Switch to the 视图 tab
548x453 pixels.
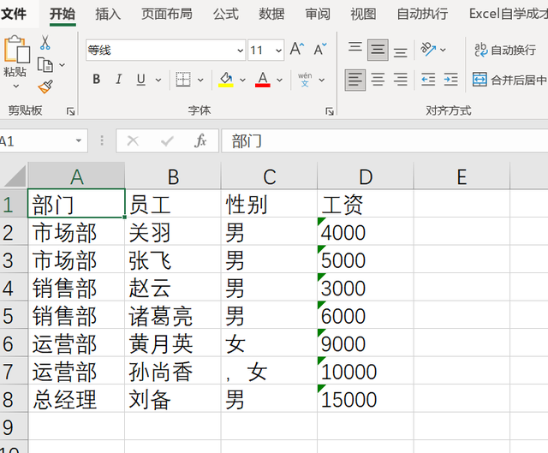click(363, 14)
